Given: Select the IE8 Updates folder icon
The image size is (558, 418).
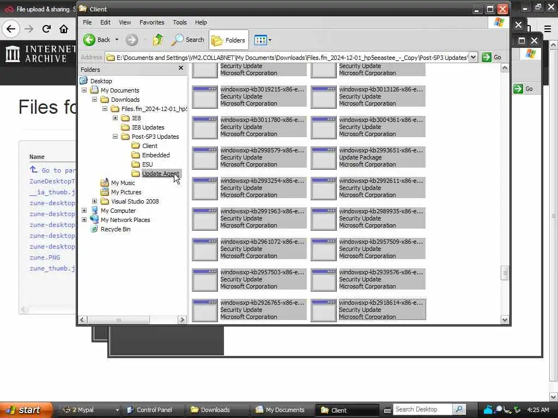Looking at the screenshot, I should [125, 127].
